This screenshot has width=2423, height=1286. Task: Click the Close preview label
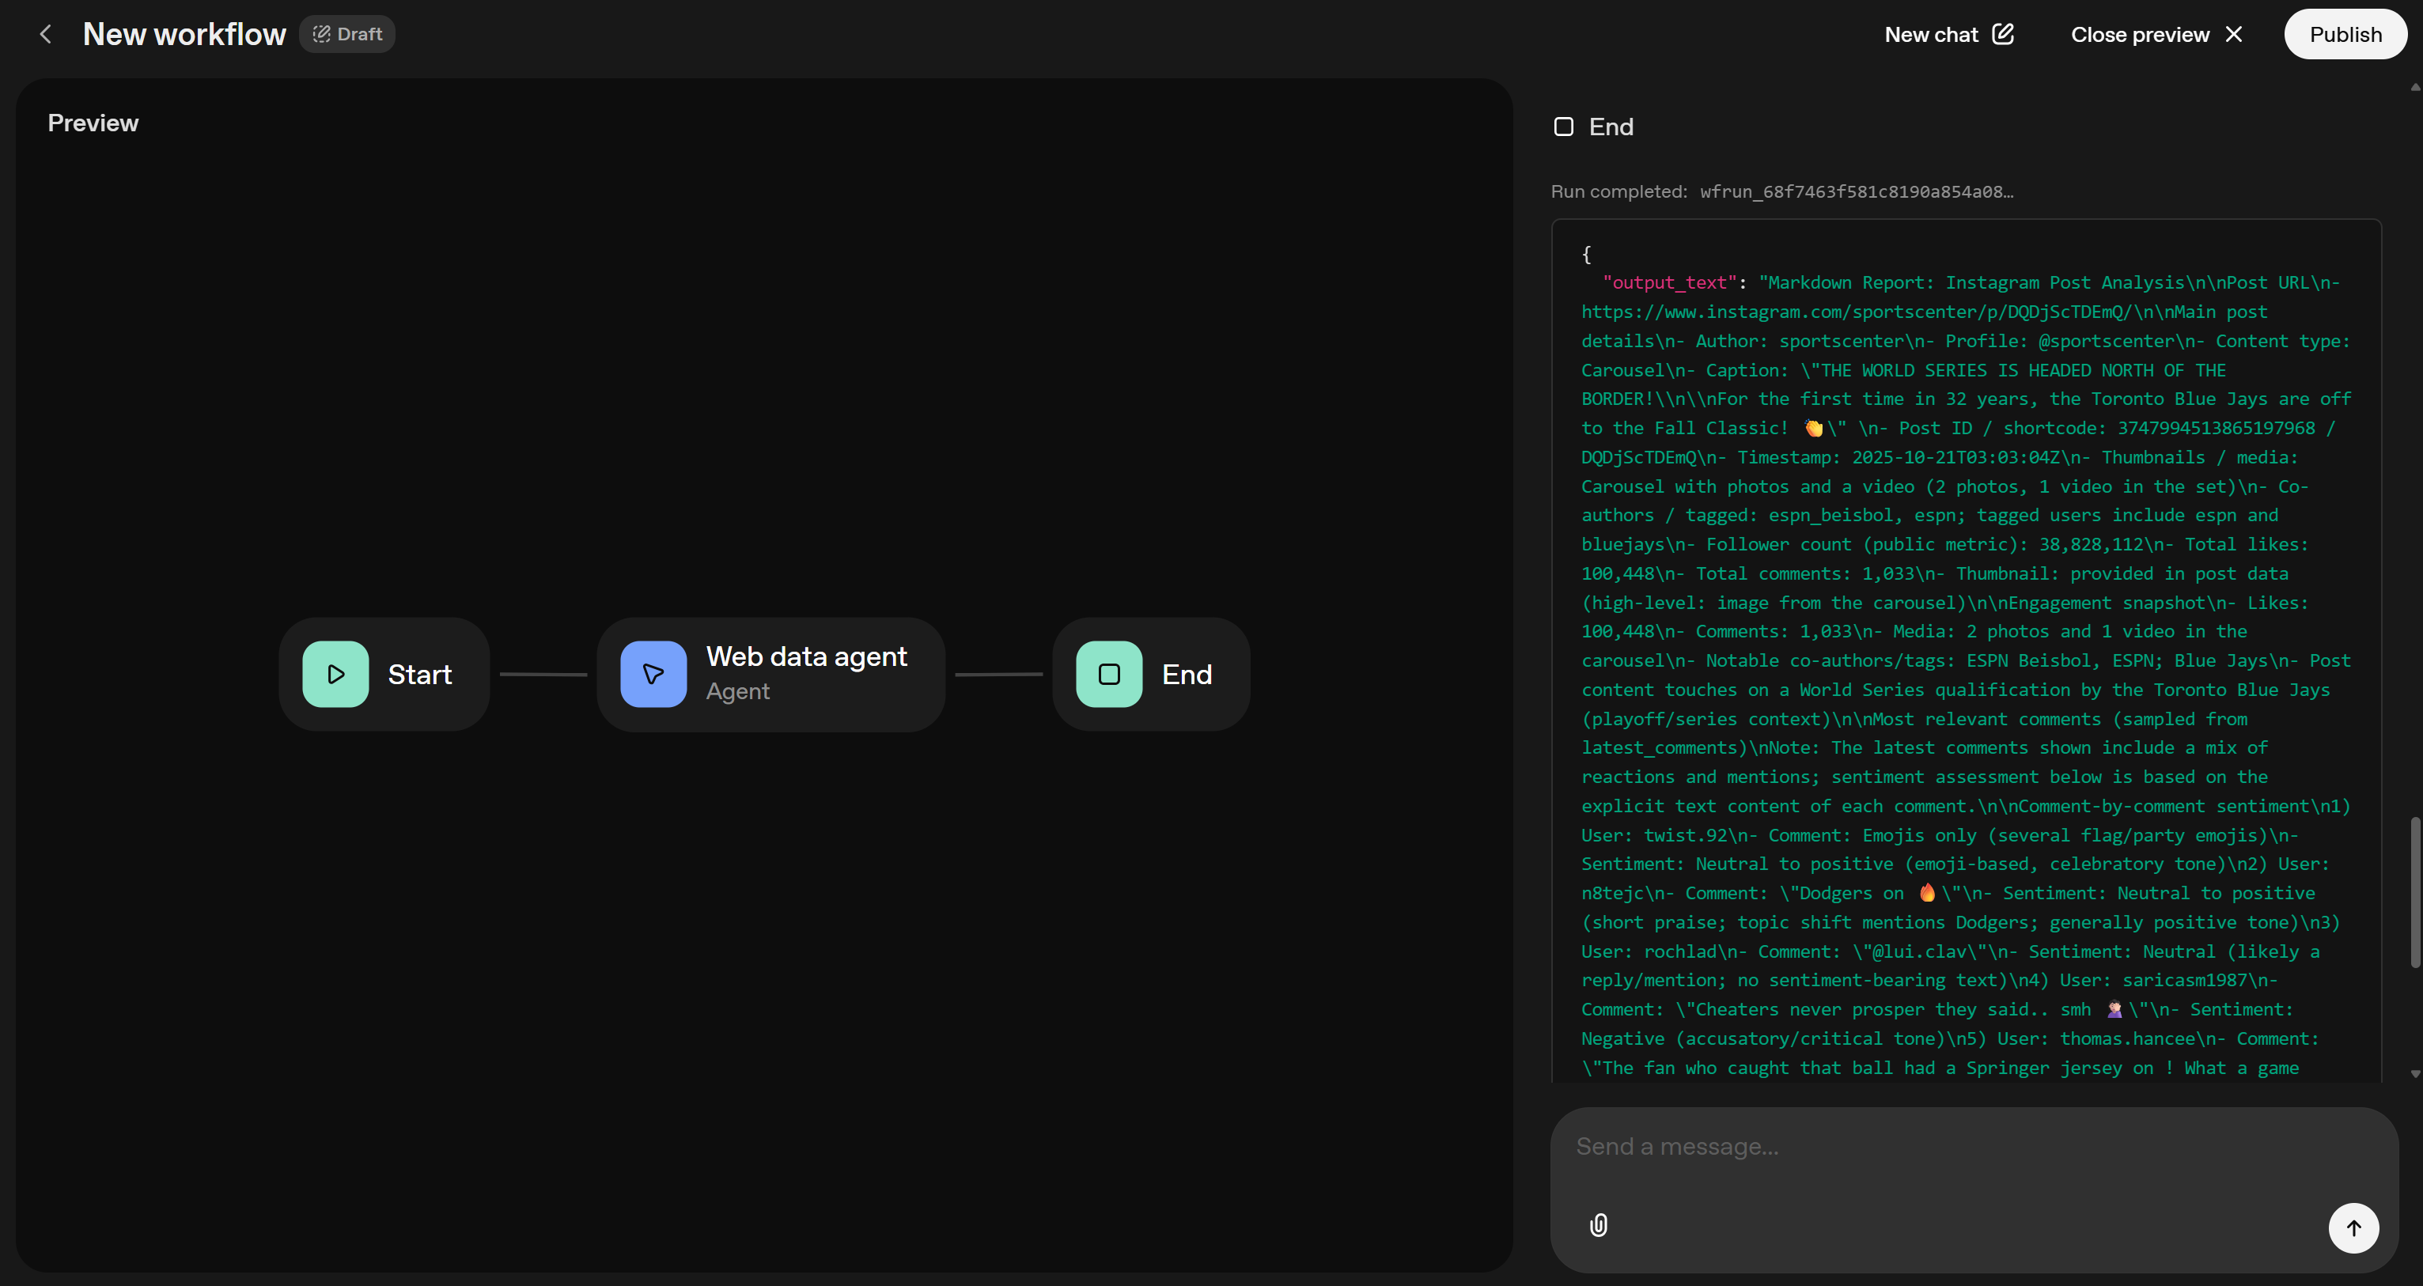point(2139,34)
